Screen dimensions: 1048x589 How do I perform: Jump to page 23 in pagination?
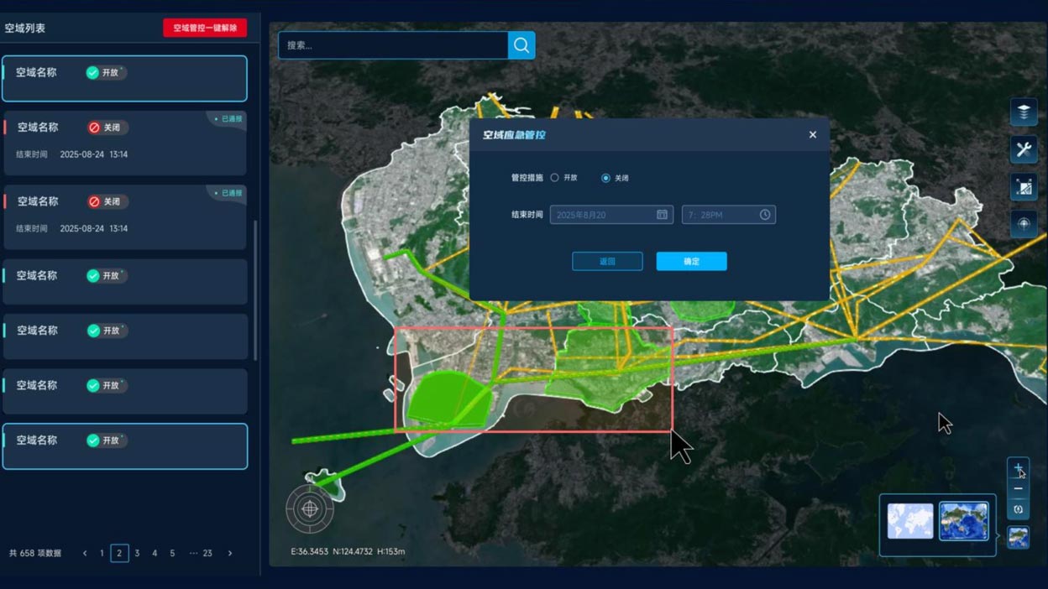[x=207, y=554]
